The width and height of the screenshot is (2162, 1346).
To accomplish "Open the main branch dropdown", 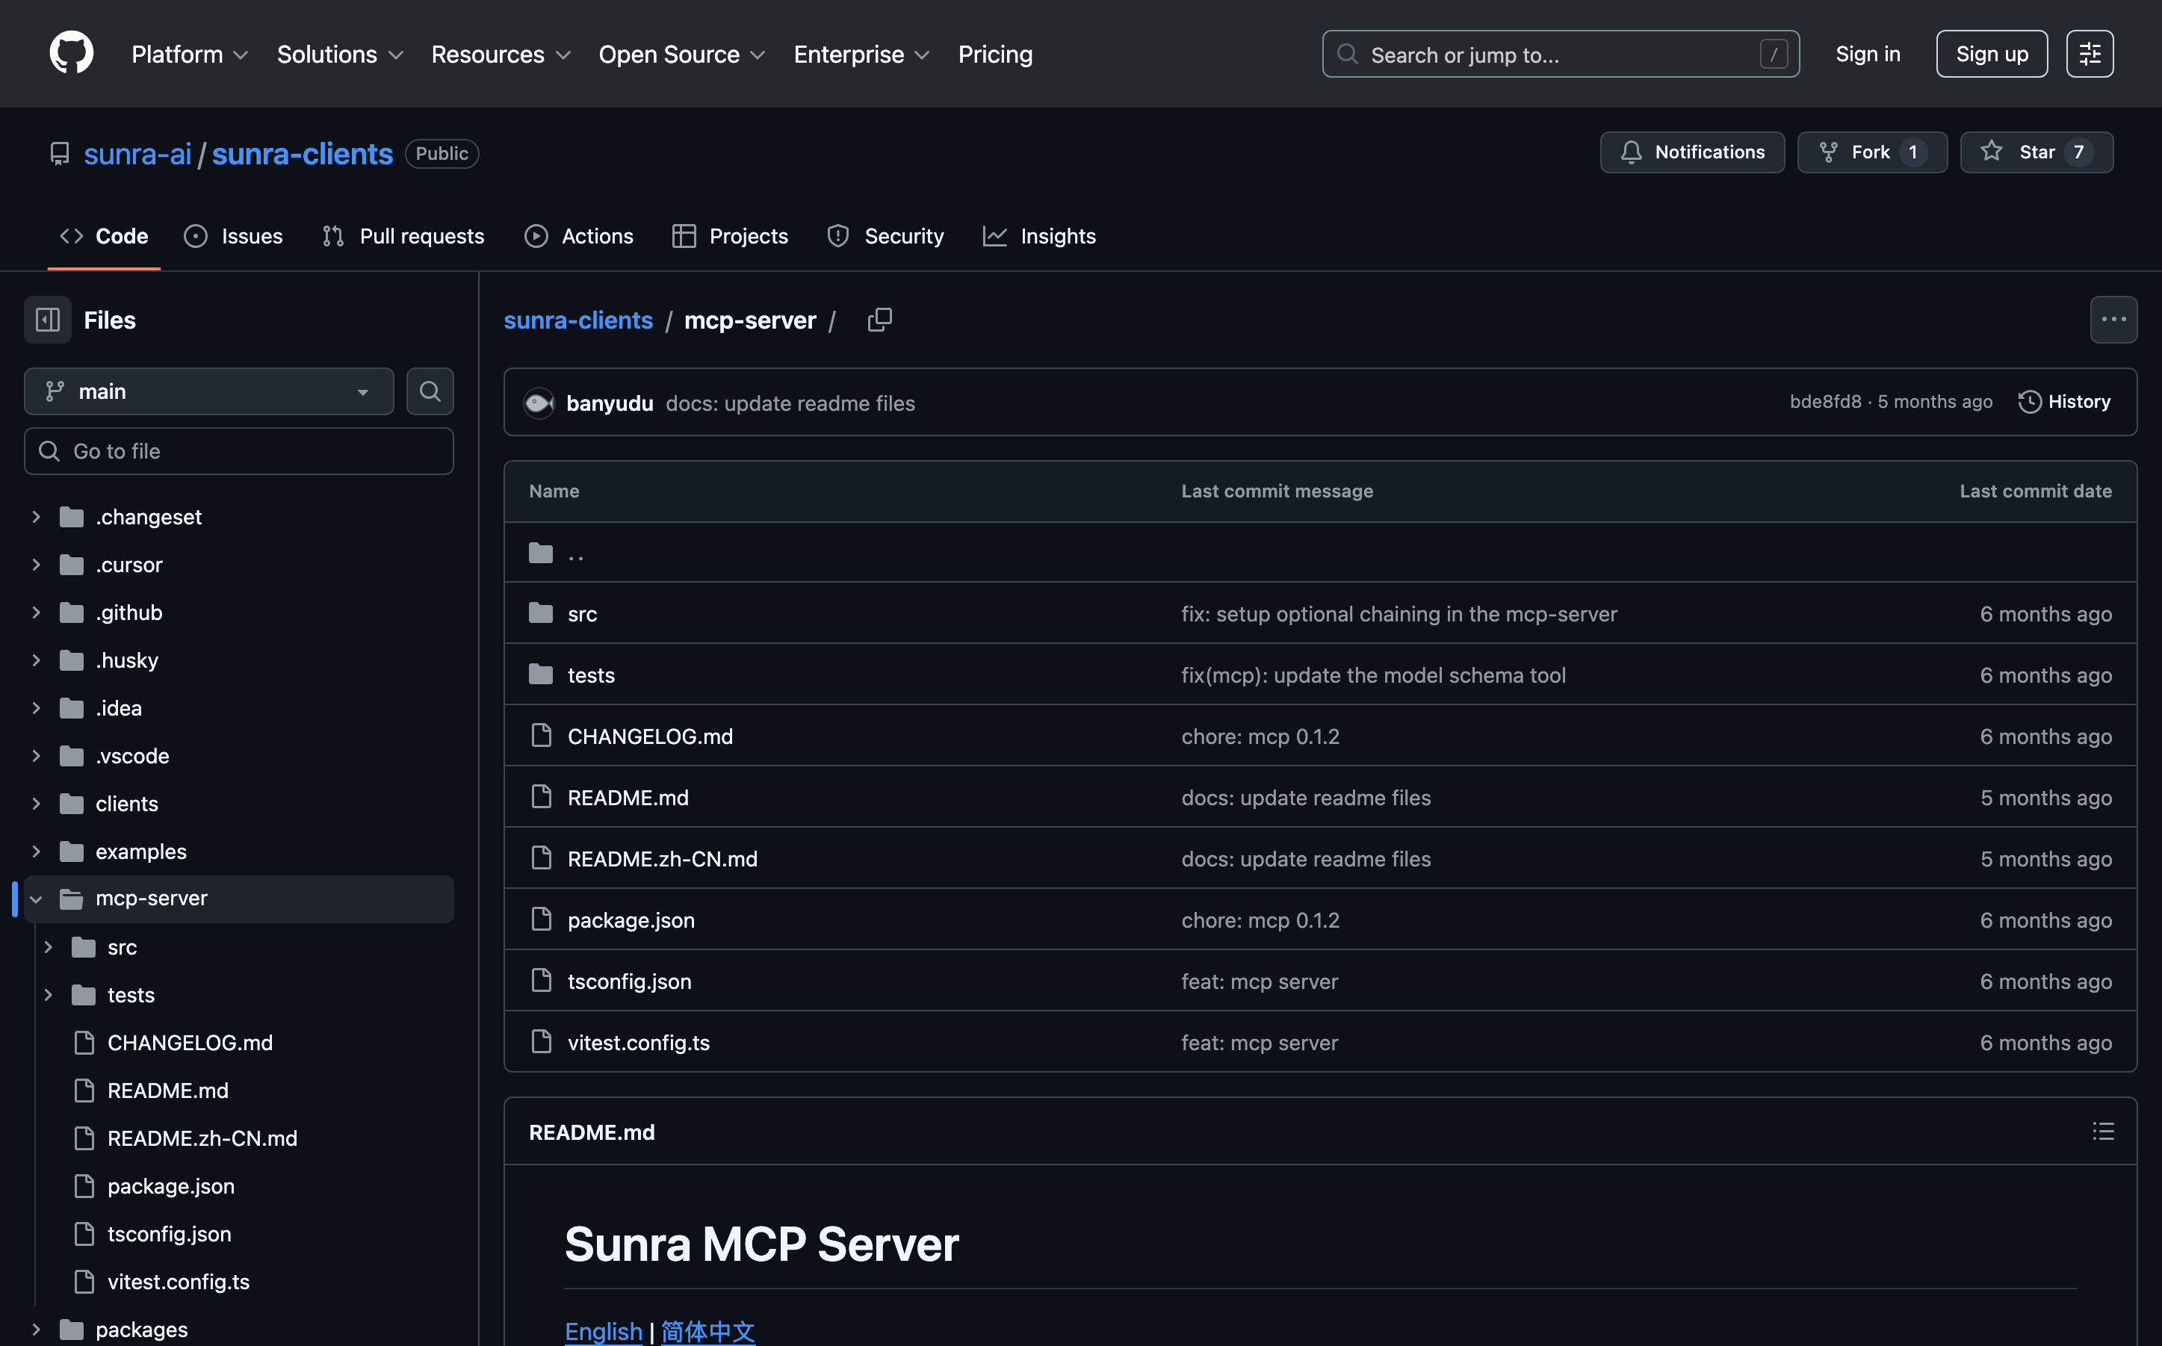I will 209,391.
